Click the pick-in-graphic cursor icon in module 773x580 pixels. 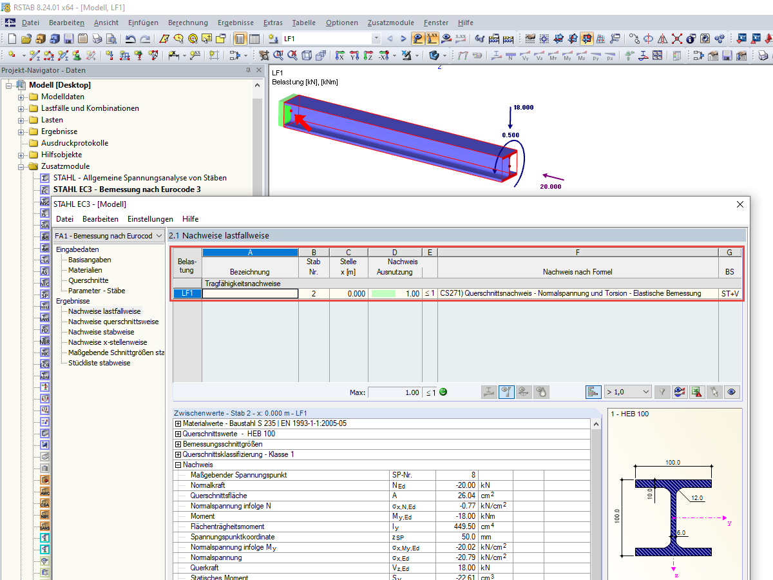pyautogui.click(x=714, y=391)
